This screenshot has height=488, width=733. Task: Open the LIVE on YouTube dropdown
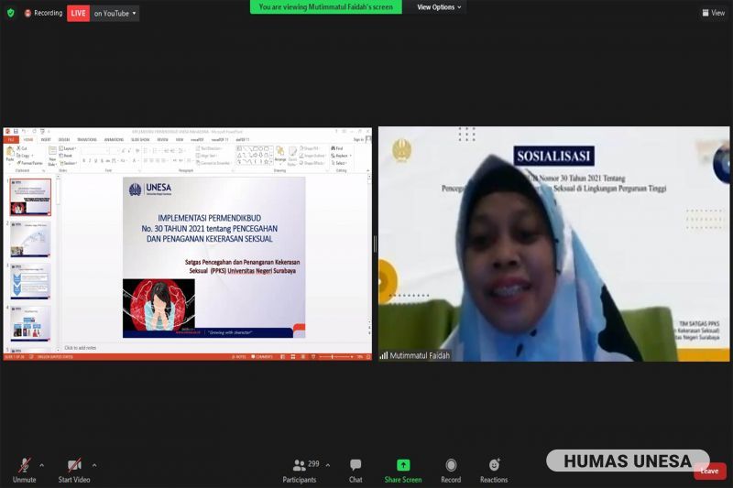click(115, 14)
